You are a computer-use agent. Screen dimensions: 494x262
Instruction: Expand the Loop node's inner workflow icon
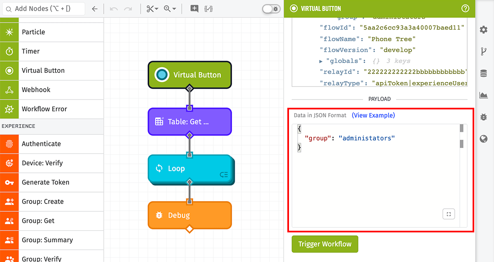click(224, 175)
